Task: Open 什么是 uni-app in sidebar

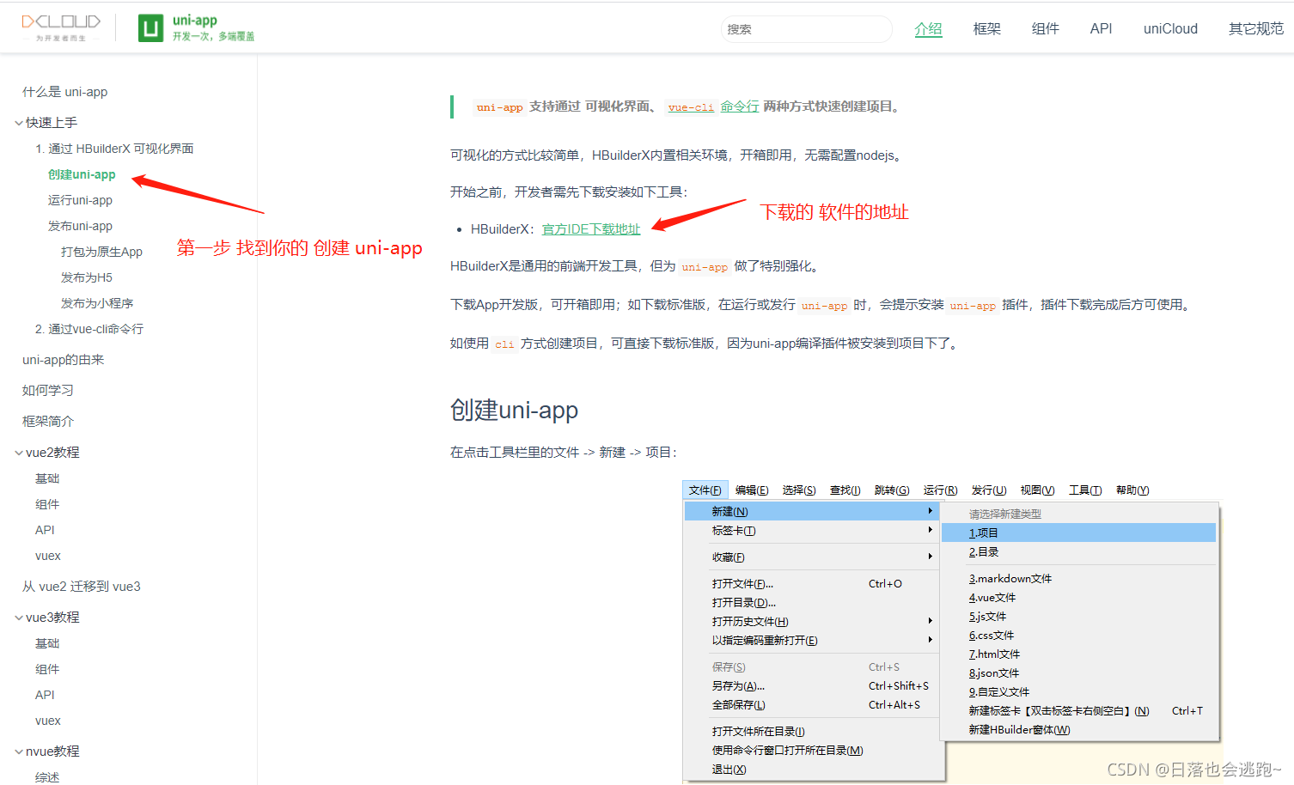Action: click(64, 92)
